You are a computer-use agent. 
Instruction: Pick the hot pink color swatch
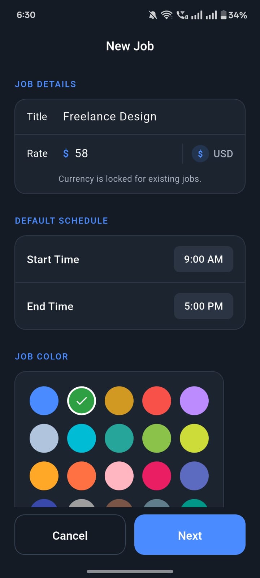(x=157, y=476)
